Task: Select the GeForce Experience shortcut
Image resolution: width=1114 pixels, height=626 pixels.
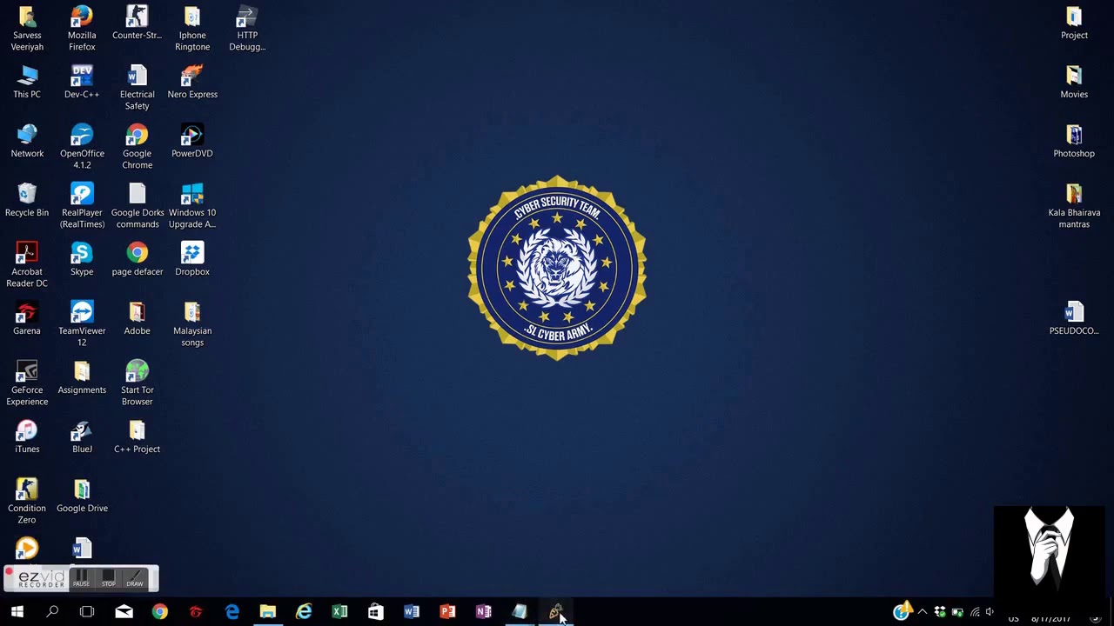Action: pos(27,383)
